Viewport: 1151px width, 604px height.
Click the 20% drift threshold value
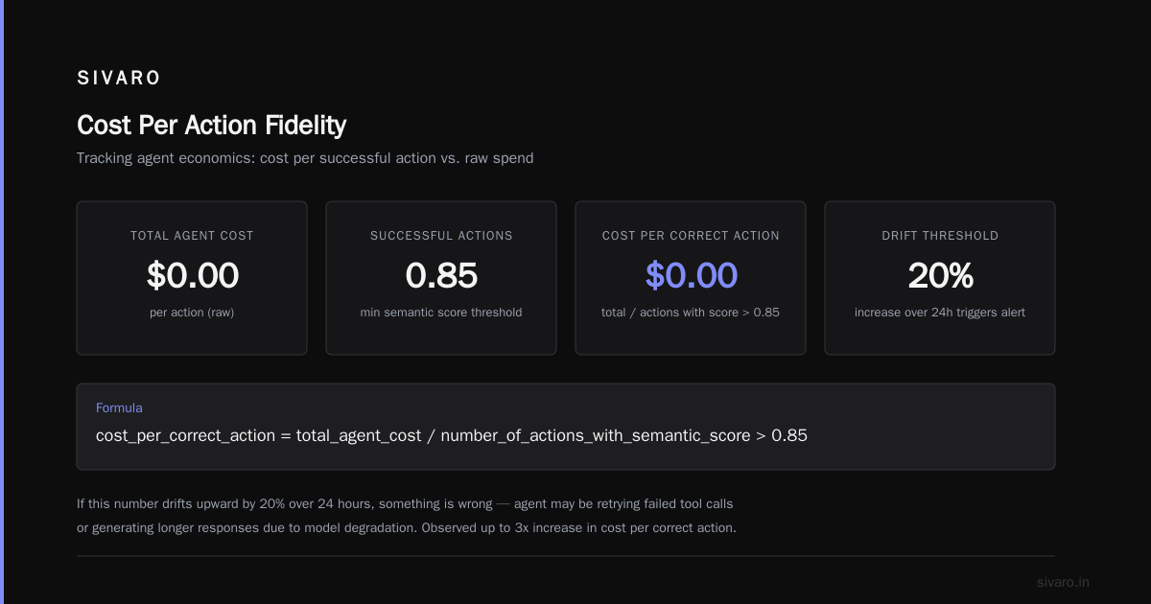pos(940,275)
